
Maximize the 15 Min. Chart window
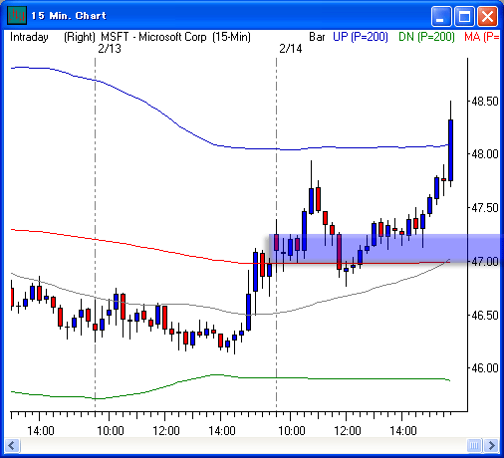click(464, 16)
